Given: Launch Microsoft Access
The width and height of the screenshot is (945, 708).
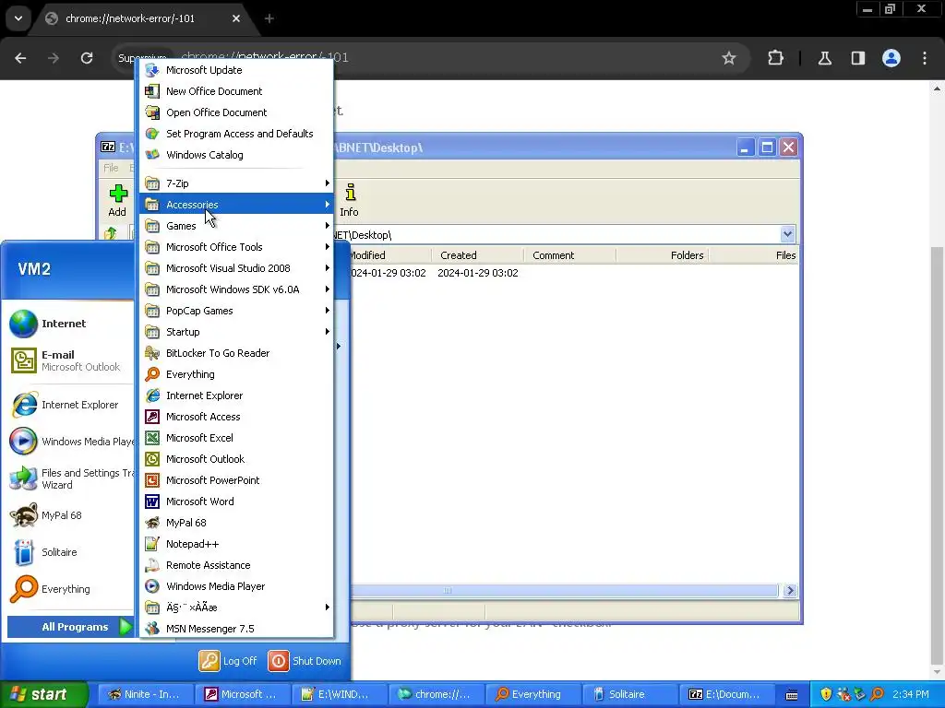Looking at the screenshot, I should click(x=236, y=417).
